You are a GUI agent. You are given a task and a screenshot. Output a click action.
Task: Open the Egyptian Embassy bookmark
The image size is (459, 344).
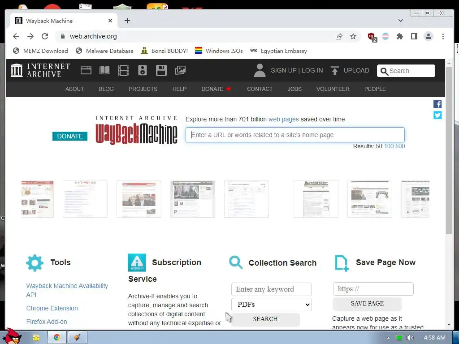(x=279, y=51)
